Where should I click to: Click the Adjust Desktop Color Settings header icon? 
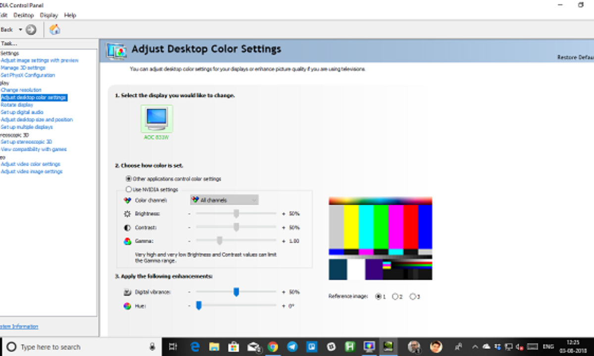coord(117,51)
